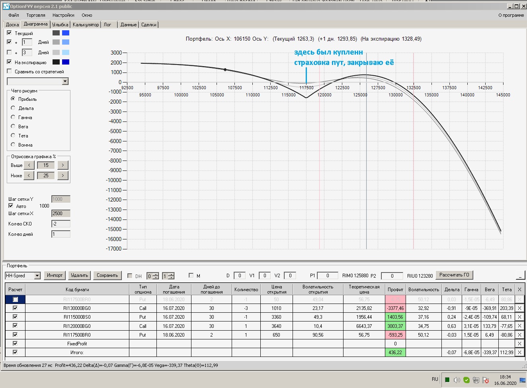Switch to the Доска tab
The width and height of the screenshot is (527, 388).
12,25
